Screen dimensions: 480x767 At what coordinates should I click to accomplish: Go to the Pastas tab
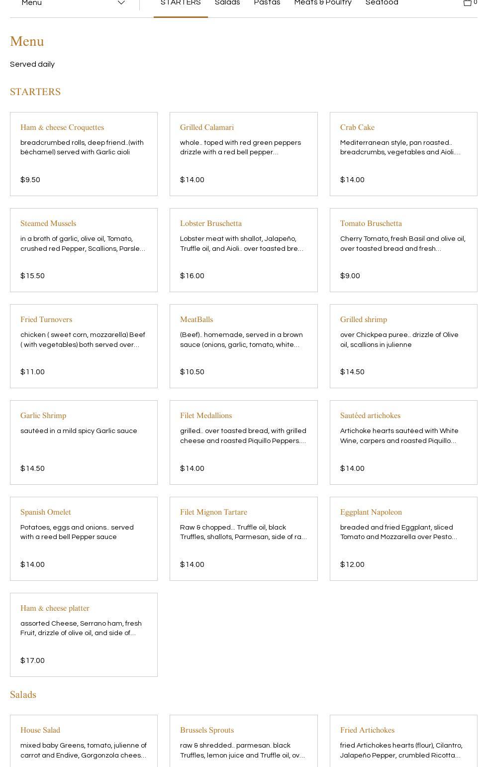[267, 3]
